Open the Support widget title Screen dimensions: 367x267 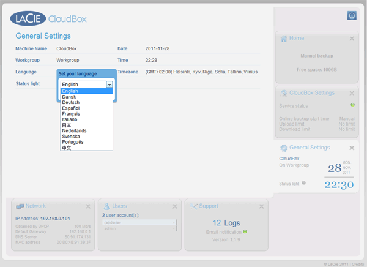point(209,206)
